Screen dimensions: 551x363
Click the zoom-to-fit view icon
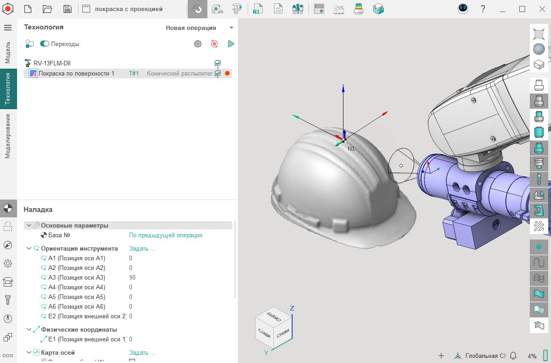click(x=539, y=33)
